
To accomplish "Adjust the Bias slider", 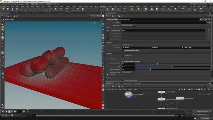I will [x=173, y=67].
